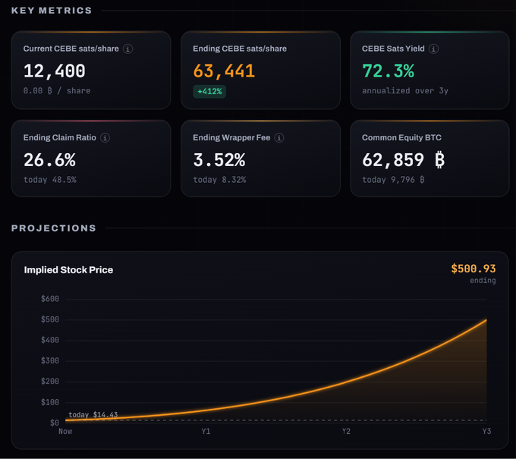Click the 'today $14.43' chart annotation
The width and height of the screenshot is (516, 459).
pyautogui.click(x=93, y=414)
